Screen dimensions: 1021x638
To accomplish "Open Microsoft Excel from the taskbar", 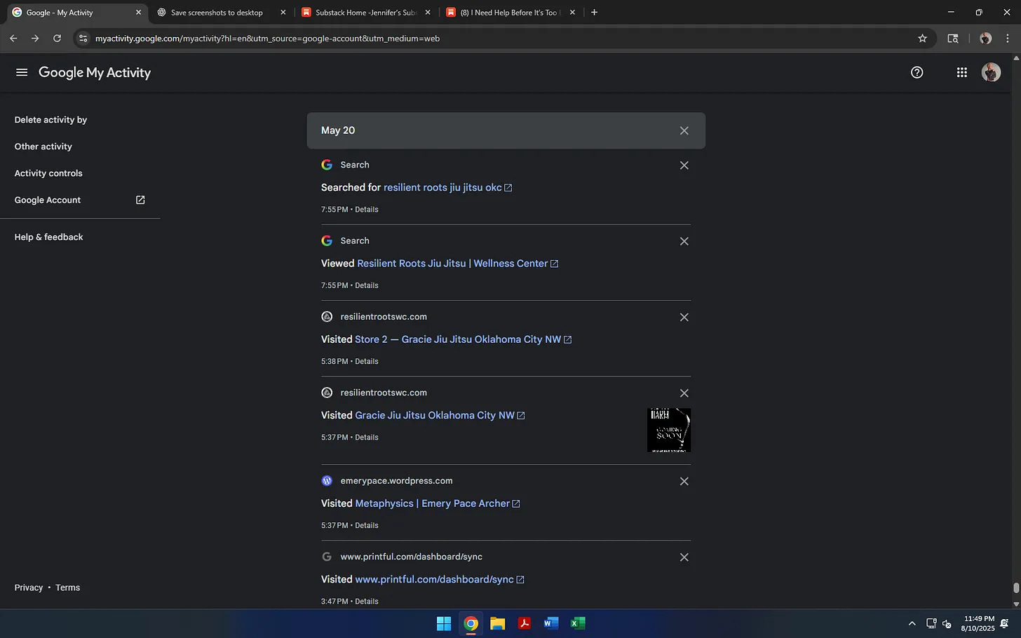I will coord(578,623).
